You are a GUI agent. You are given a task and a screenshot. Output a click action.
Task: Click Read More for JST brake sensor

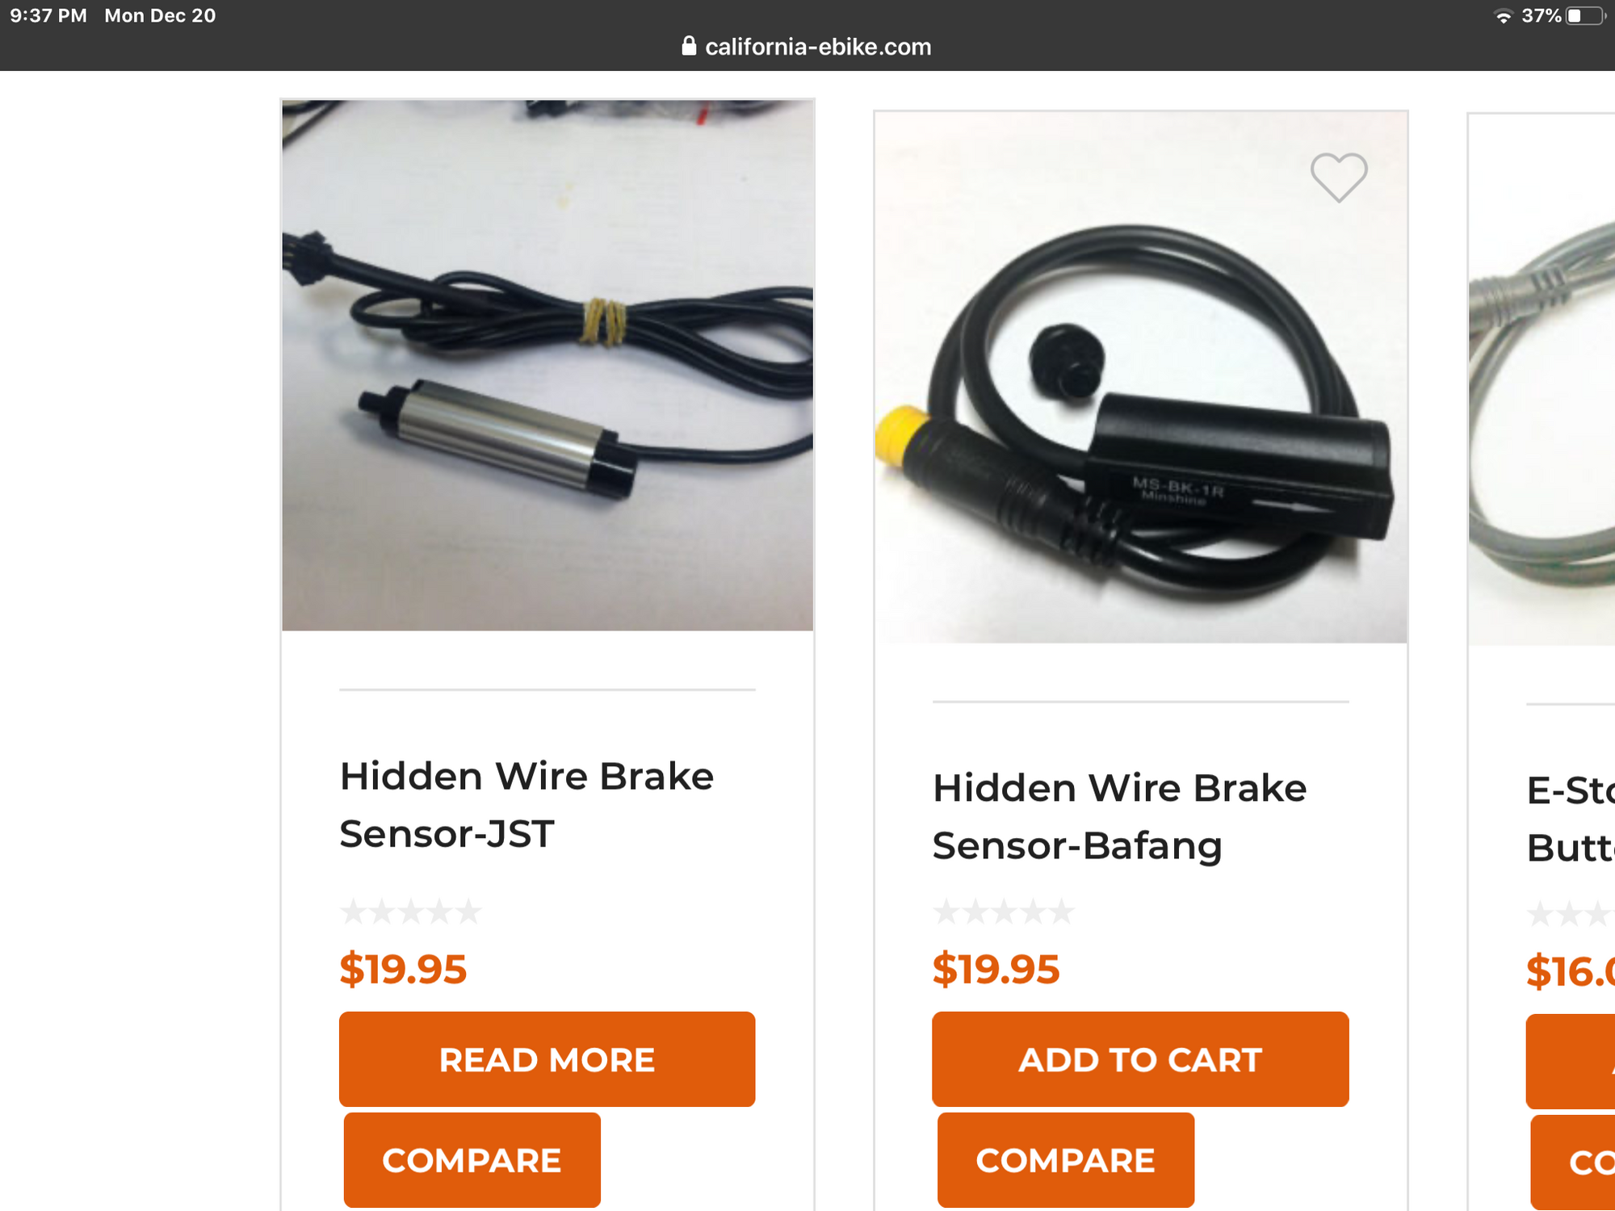coord(547,1059)
